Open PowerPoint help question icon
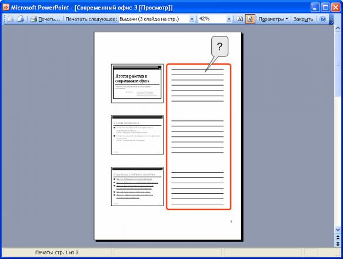Viewport: 343px width, 259px height. (322, 19)
